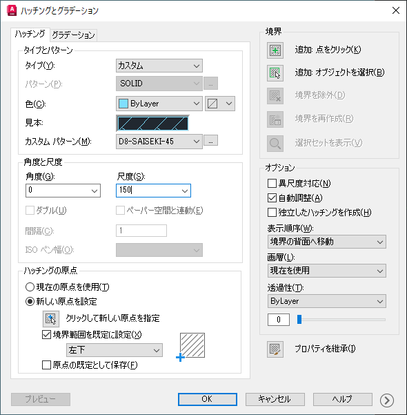Click the AutoCAD logo in the title bar
The height and width of the screenshot is (415, 407).
pos(12,10)
